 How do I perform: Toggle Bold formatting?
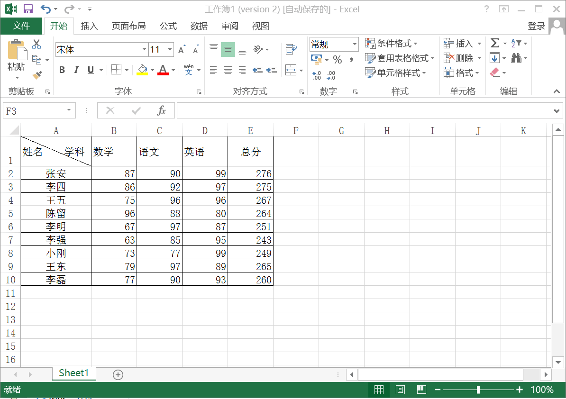coord(62,70)
